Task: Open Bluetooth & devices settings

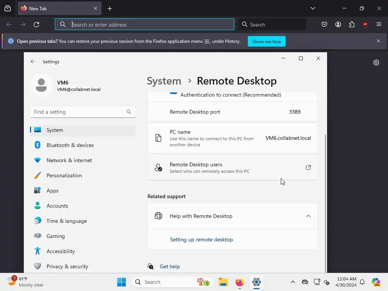Action: pyautogui.click(x=83, y=145)
